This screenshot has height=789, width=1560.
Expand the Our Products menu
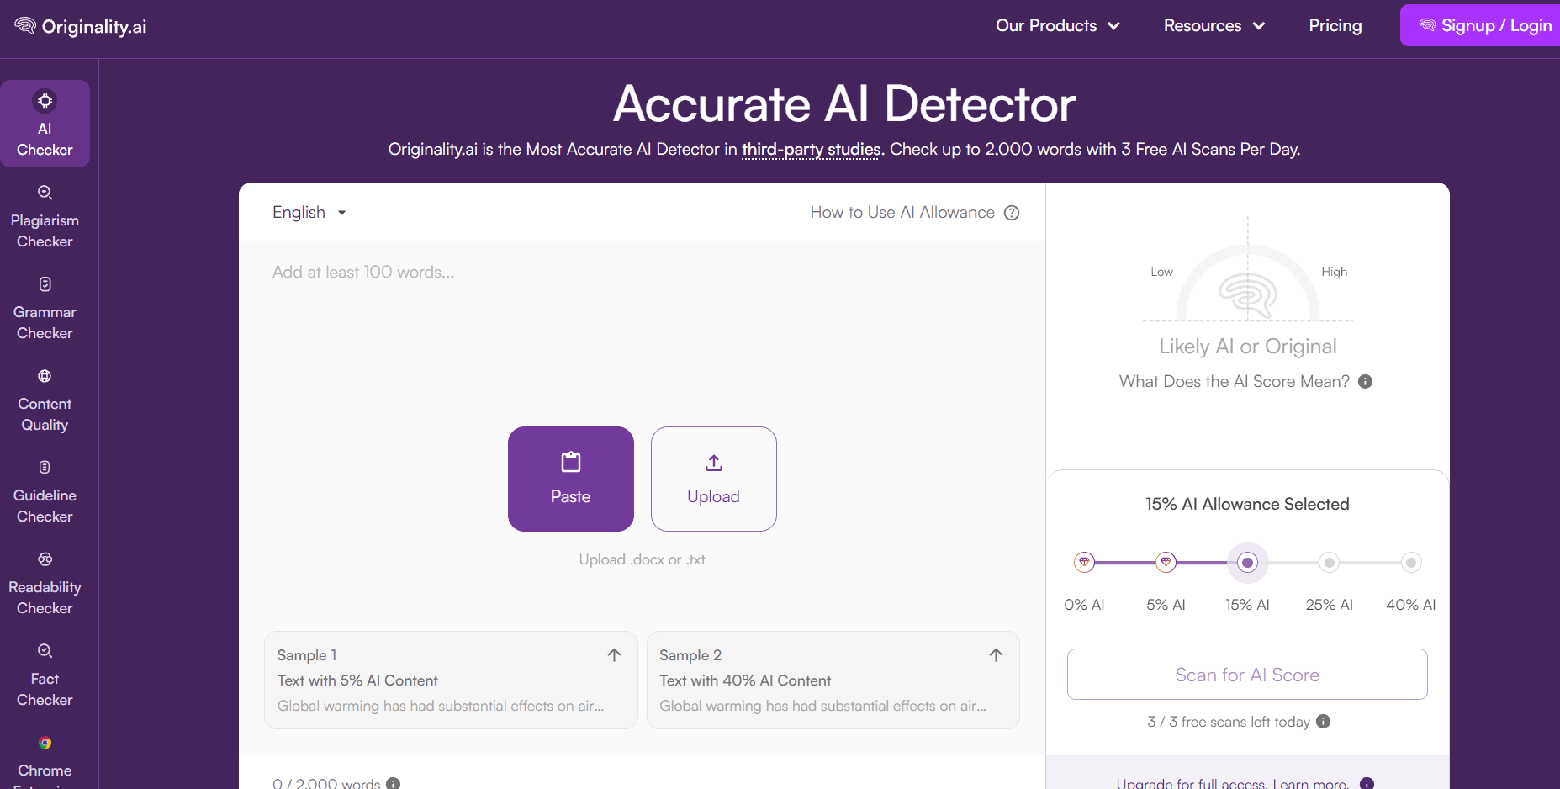tap(1058, 26)
